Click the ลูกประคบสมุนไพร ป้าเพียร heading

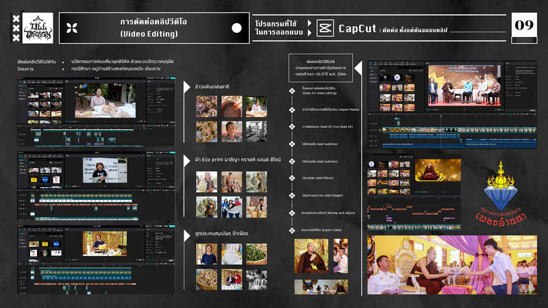pyautogui.click(x=221, y=233)
